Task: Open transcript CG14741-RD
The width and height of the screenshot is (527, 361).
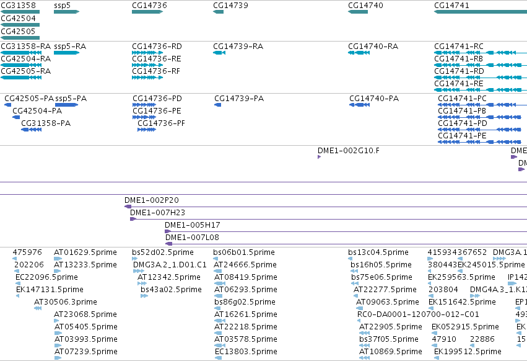Action: point(481,78)
